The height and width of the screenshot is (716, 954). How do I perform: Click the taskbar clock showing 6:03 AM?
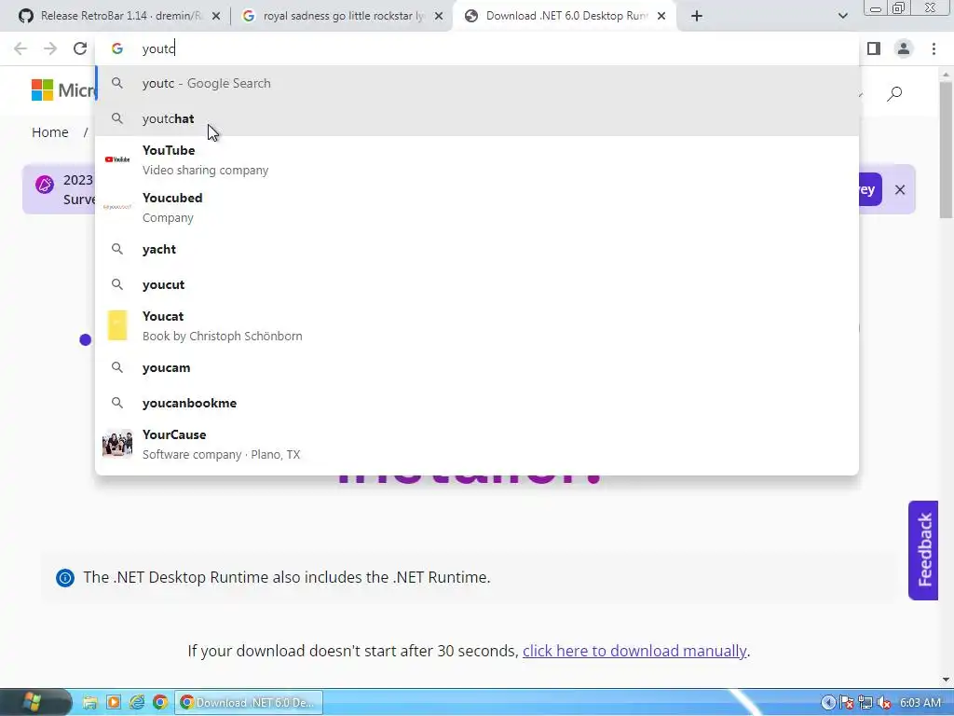pos(920,703)
